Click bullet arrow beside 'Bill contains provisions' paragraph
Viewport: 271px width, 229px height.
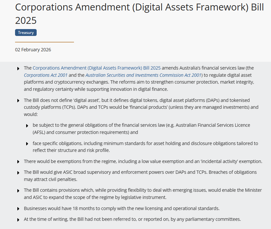(x=18, y=190)
